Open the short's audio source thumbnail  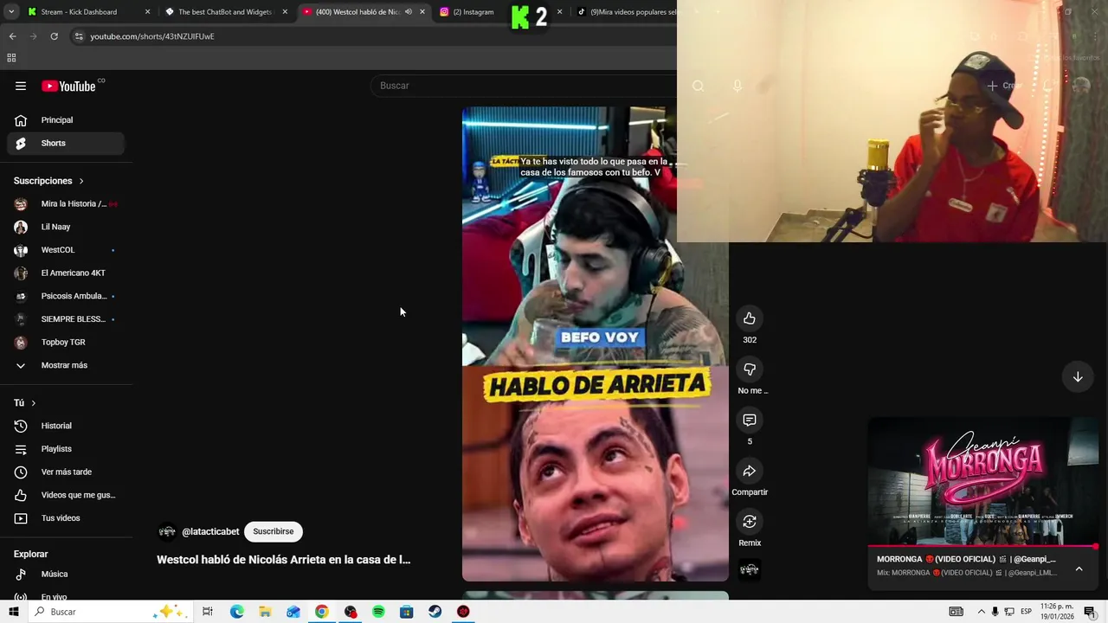click(750, 569)
